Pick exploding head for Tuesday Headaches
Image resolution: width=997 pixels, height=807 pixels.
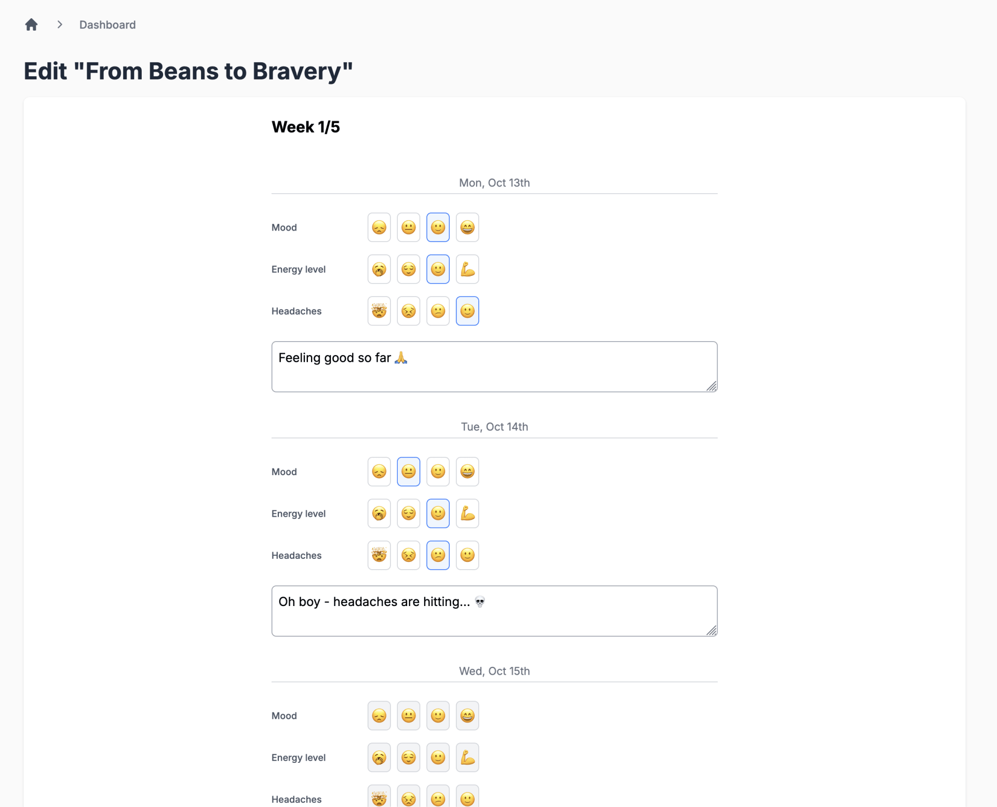click(x=379, y=555)
